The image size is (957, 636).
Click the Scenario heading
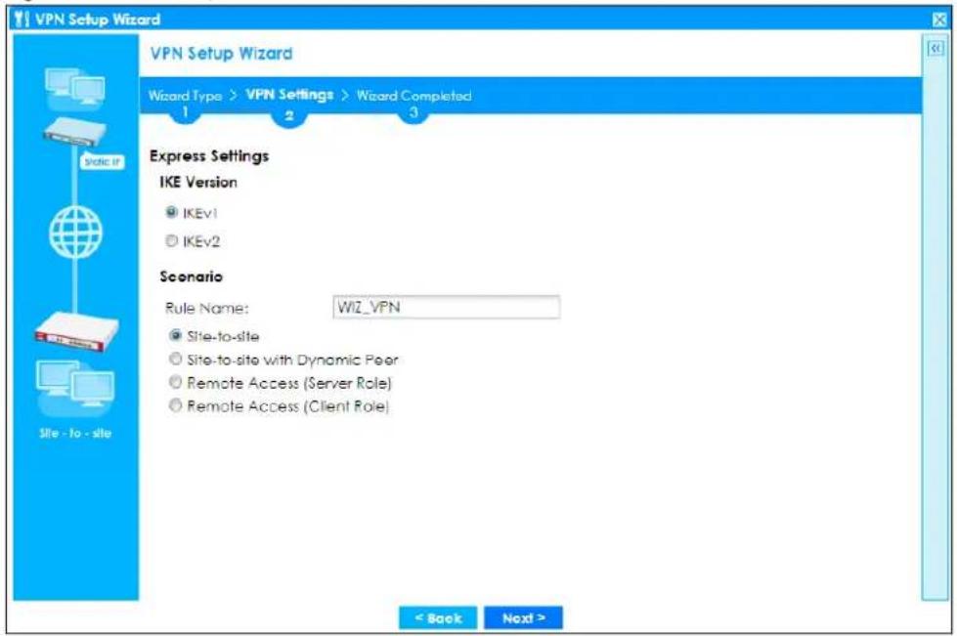191,276
